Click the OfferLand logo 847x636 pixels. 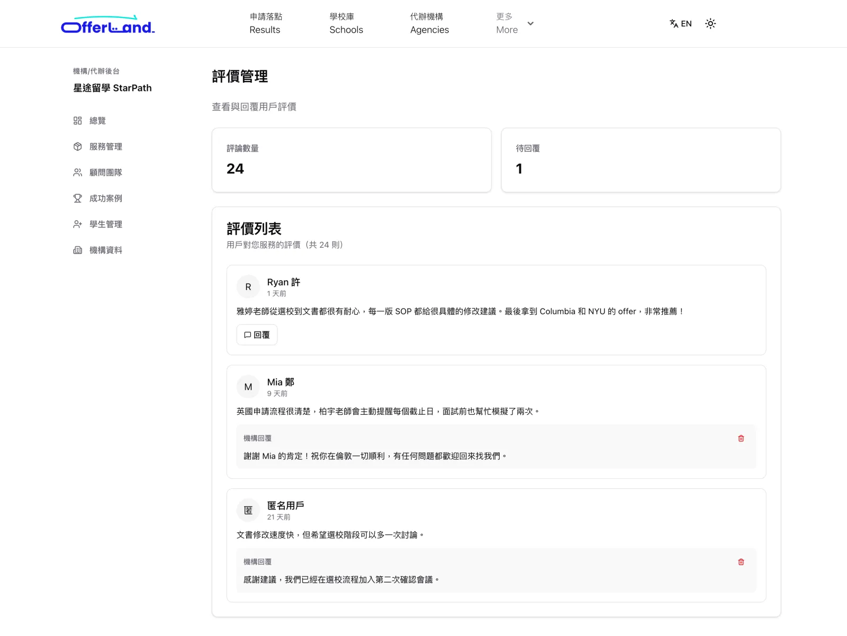click(108, 24)
